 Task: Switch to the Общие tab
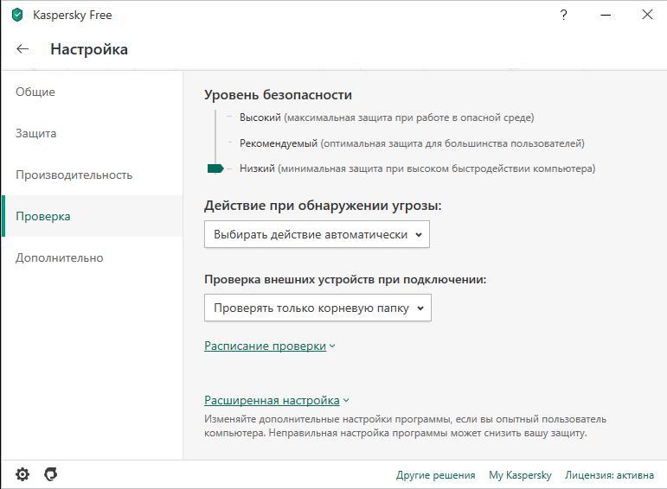click(x=35, y=92)
